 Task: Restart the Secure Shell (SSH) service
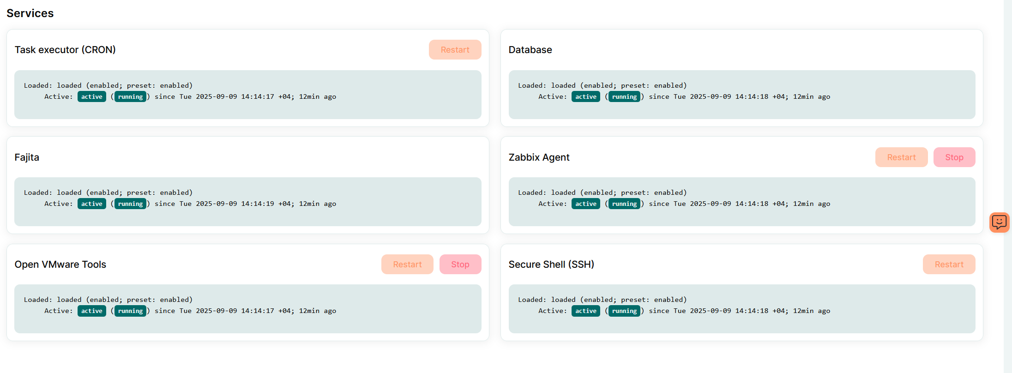pyautogui.click(x=949, y=265)
